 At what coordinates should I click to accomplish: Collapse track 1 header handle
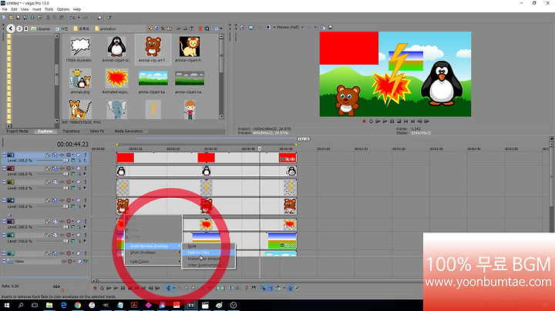pyautogui.click(x=4, y=155)
